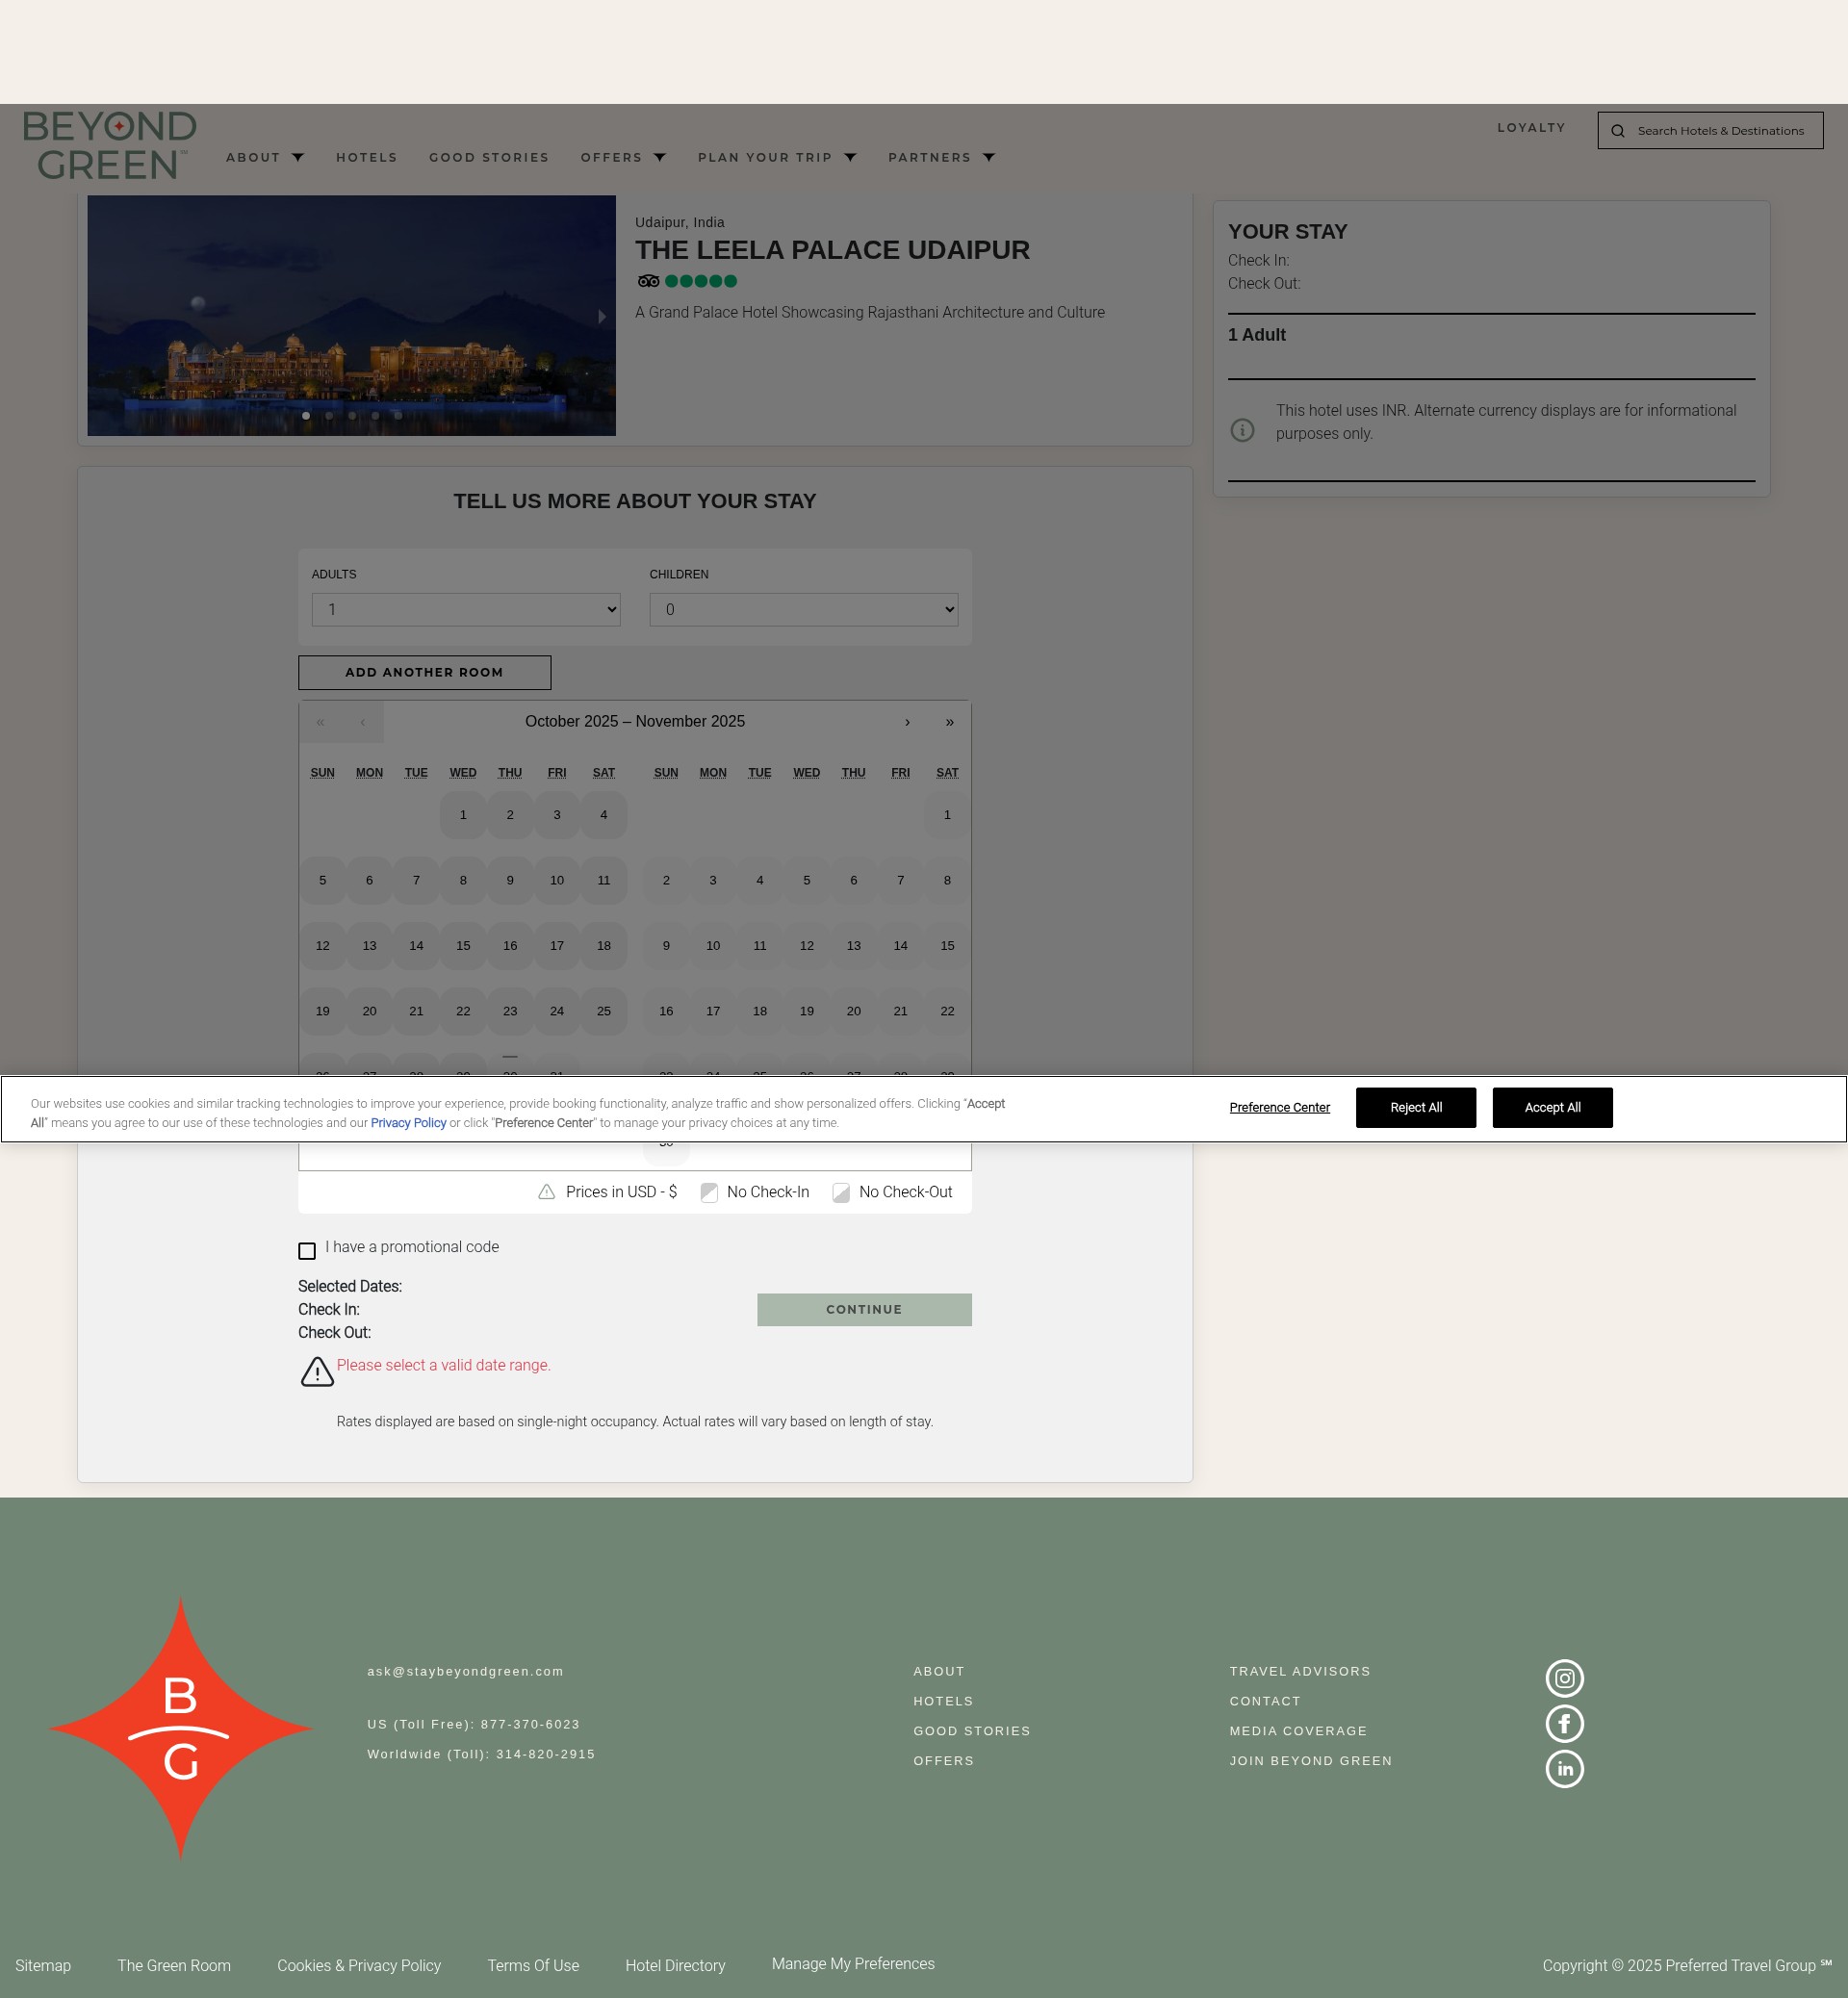Open the Sitemap footer link
1848x1998 pixels.
pos(43,1965)
